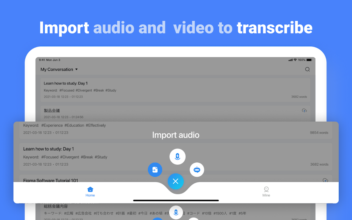Click the #計画 keyword tag

[x=120, y=213]
